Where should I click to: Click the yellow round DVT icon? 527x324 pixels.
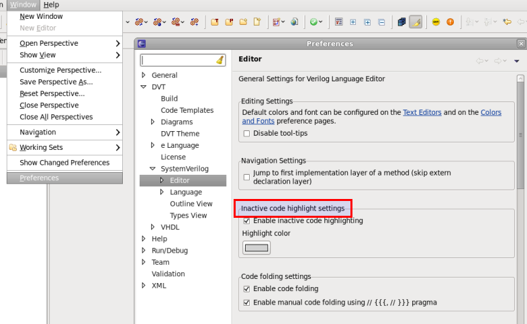tap(436, 22)
